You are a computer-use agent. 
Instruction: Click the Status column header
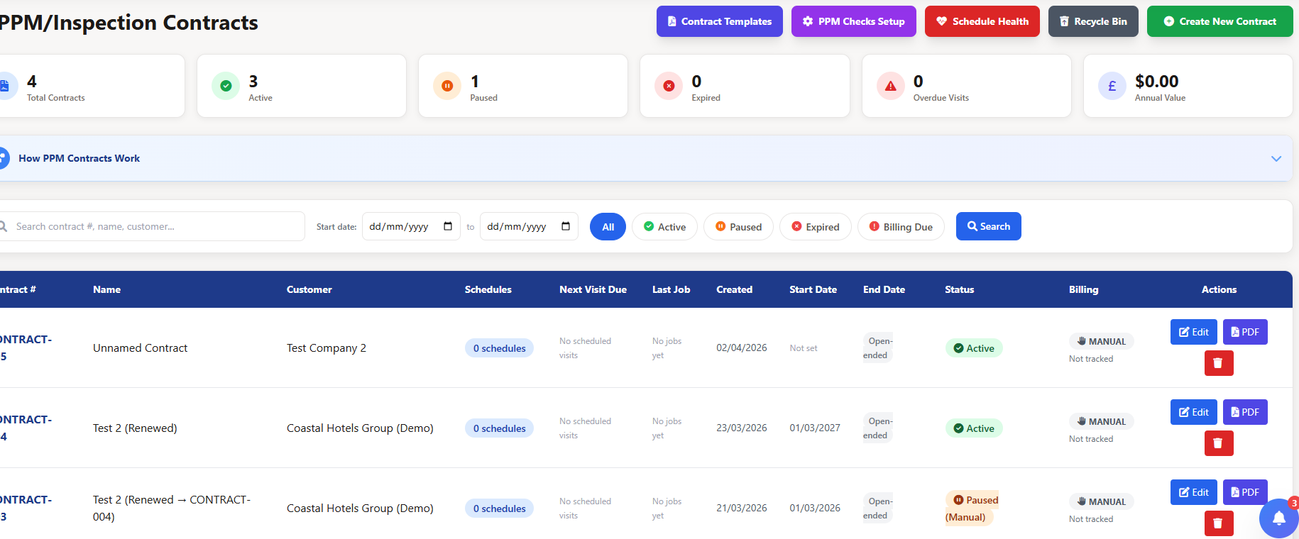tap(959, 289)
